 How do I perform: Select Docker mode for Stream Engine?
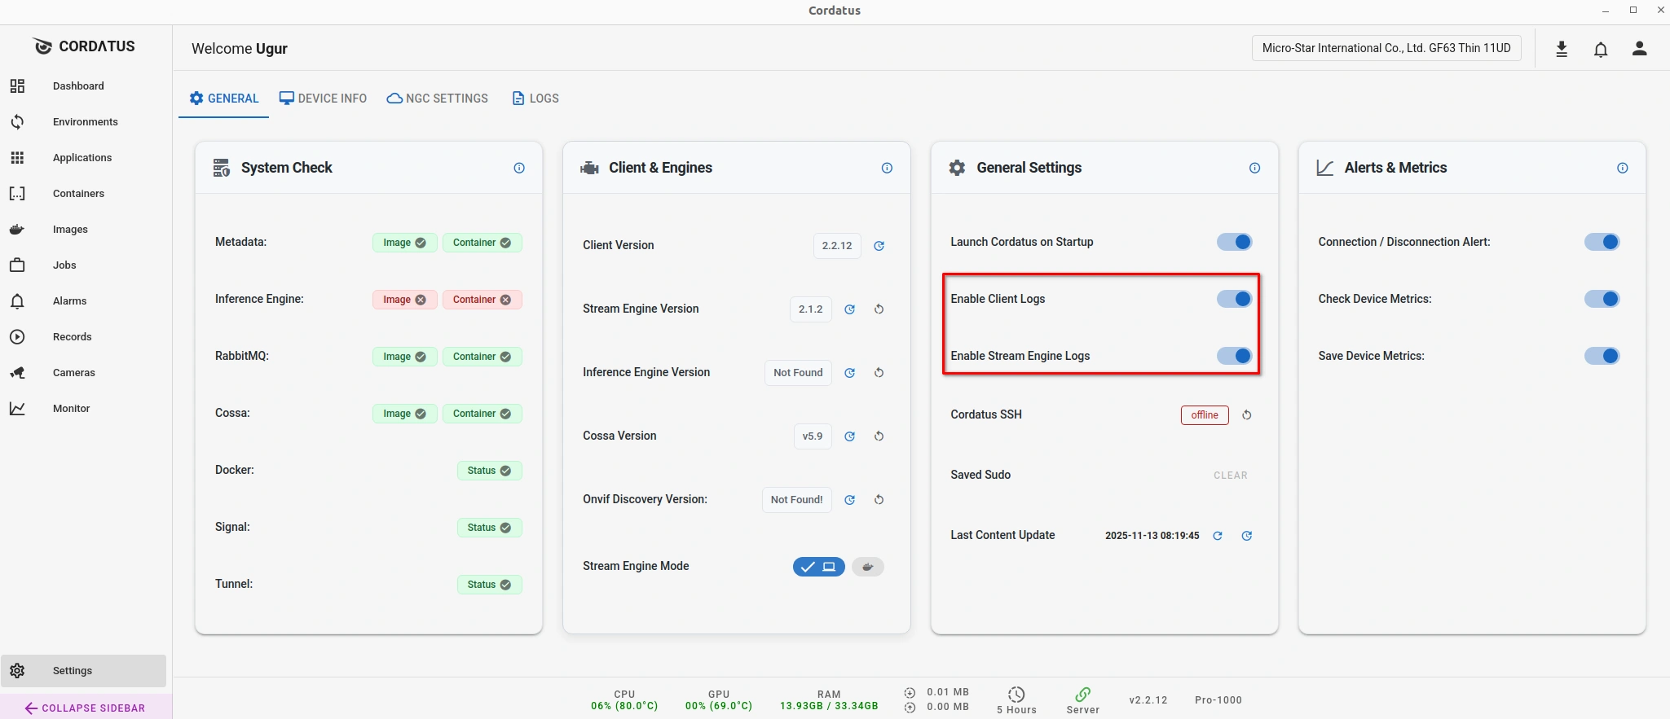pyautogui.click(x=868, y=567)
